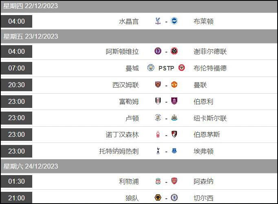Open the 切尔西 team link

tap(203, 198)
